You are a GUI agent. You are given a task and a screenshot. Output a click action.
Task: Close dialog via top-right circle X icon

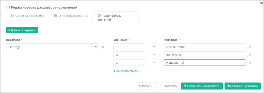[261, 3]
